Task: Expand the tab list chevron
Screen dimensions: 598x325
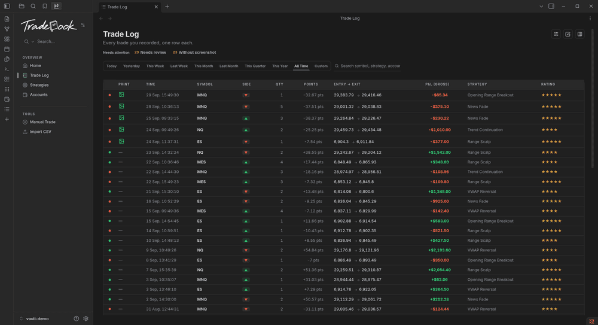Action: [541, 6]
